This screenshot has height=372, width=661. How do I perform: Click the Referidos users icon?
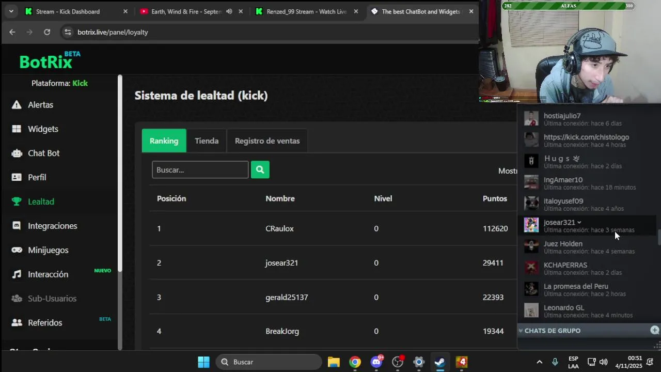[x=17, y=322]
